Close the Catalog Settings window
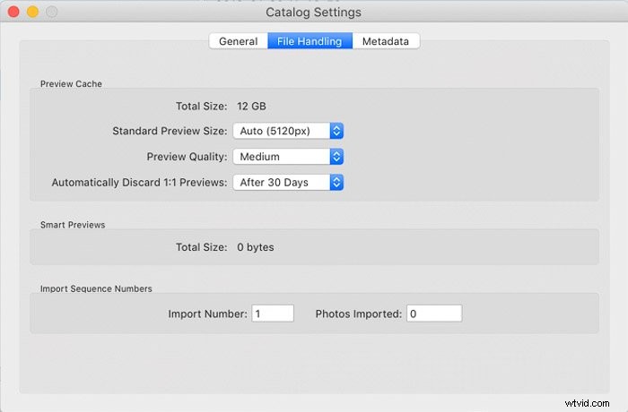628x412 pixels. pyautogui.click(x=13, y=12)
